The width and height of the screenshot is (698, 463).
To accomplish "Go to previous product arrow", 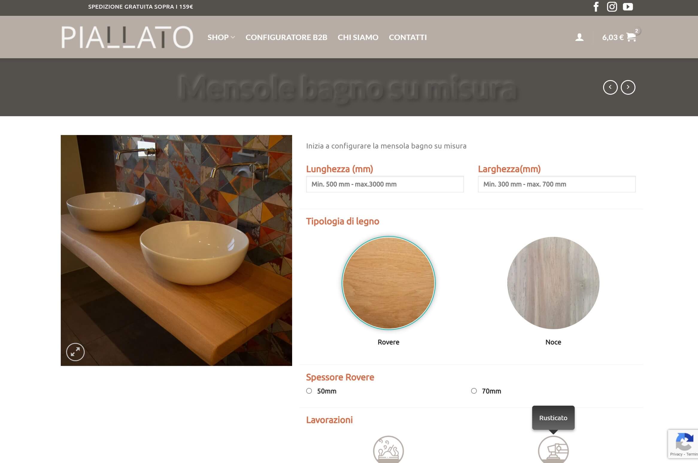I will (x=610, y=87).
